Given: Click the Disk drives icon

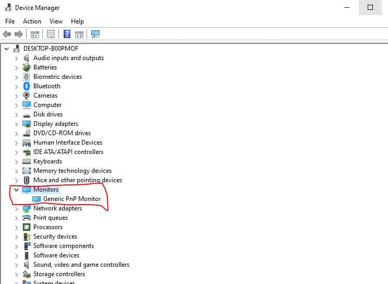Looking at the screenshot, I should click(27, 115).
